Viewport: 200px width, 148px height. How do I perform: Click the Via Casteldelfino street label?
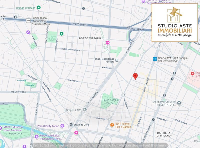[x=47, y=34]
